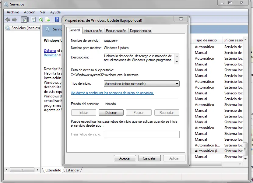Click the Iniciado service status text

coord(110,104)
